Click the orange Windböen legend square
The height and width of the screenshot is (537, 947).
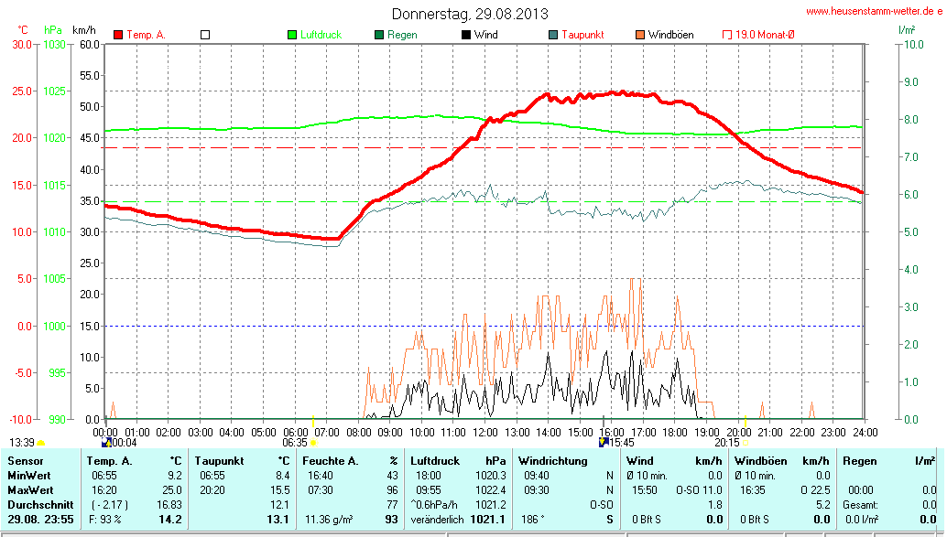[x=639, y=35]
